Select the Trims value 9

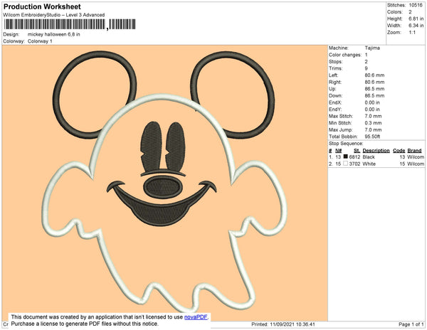367,68
